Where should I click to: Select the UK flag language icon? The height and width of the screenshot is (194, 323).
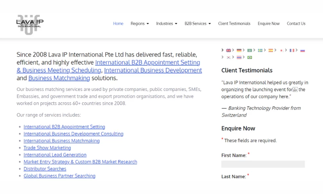[228, 51]
